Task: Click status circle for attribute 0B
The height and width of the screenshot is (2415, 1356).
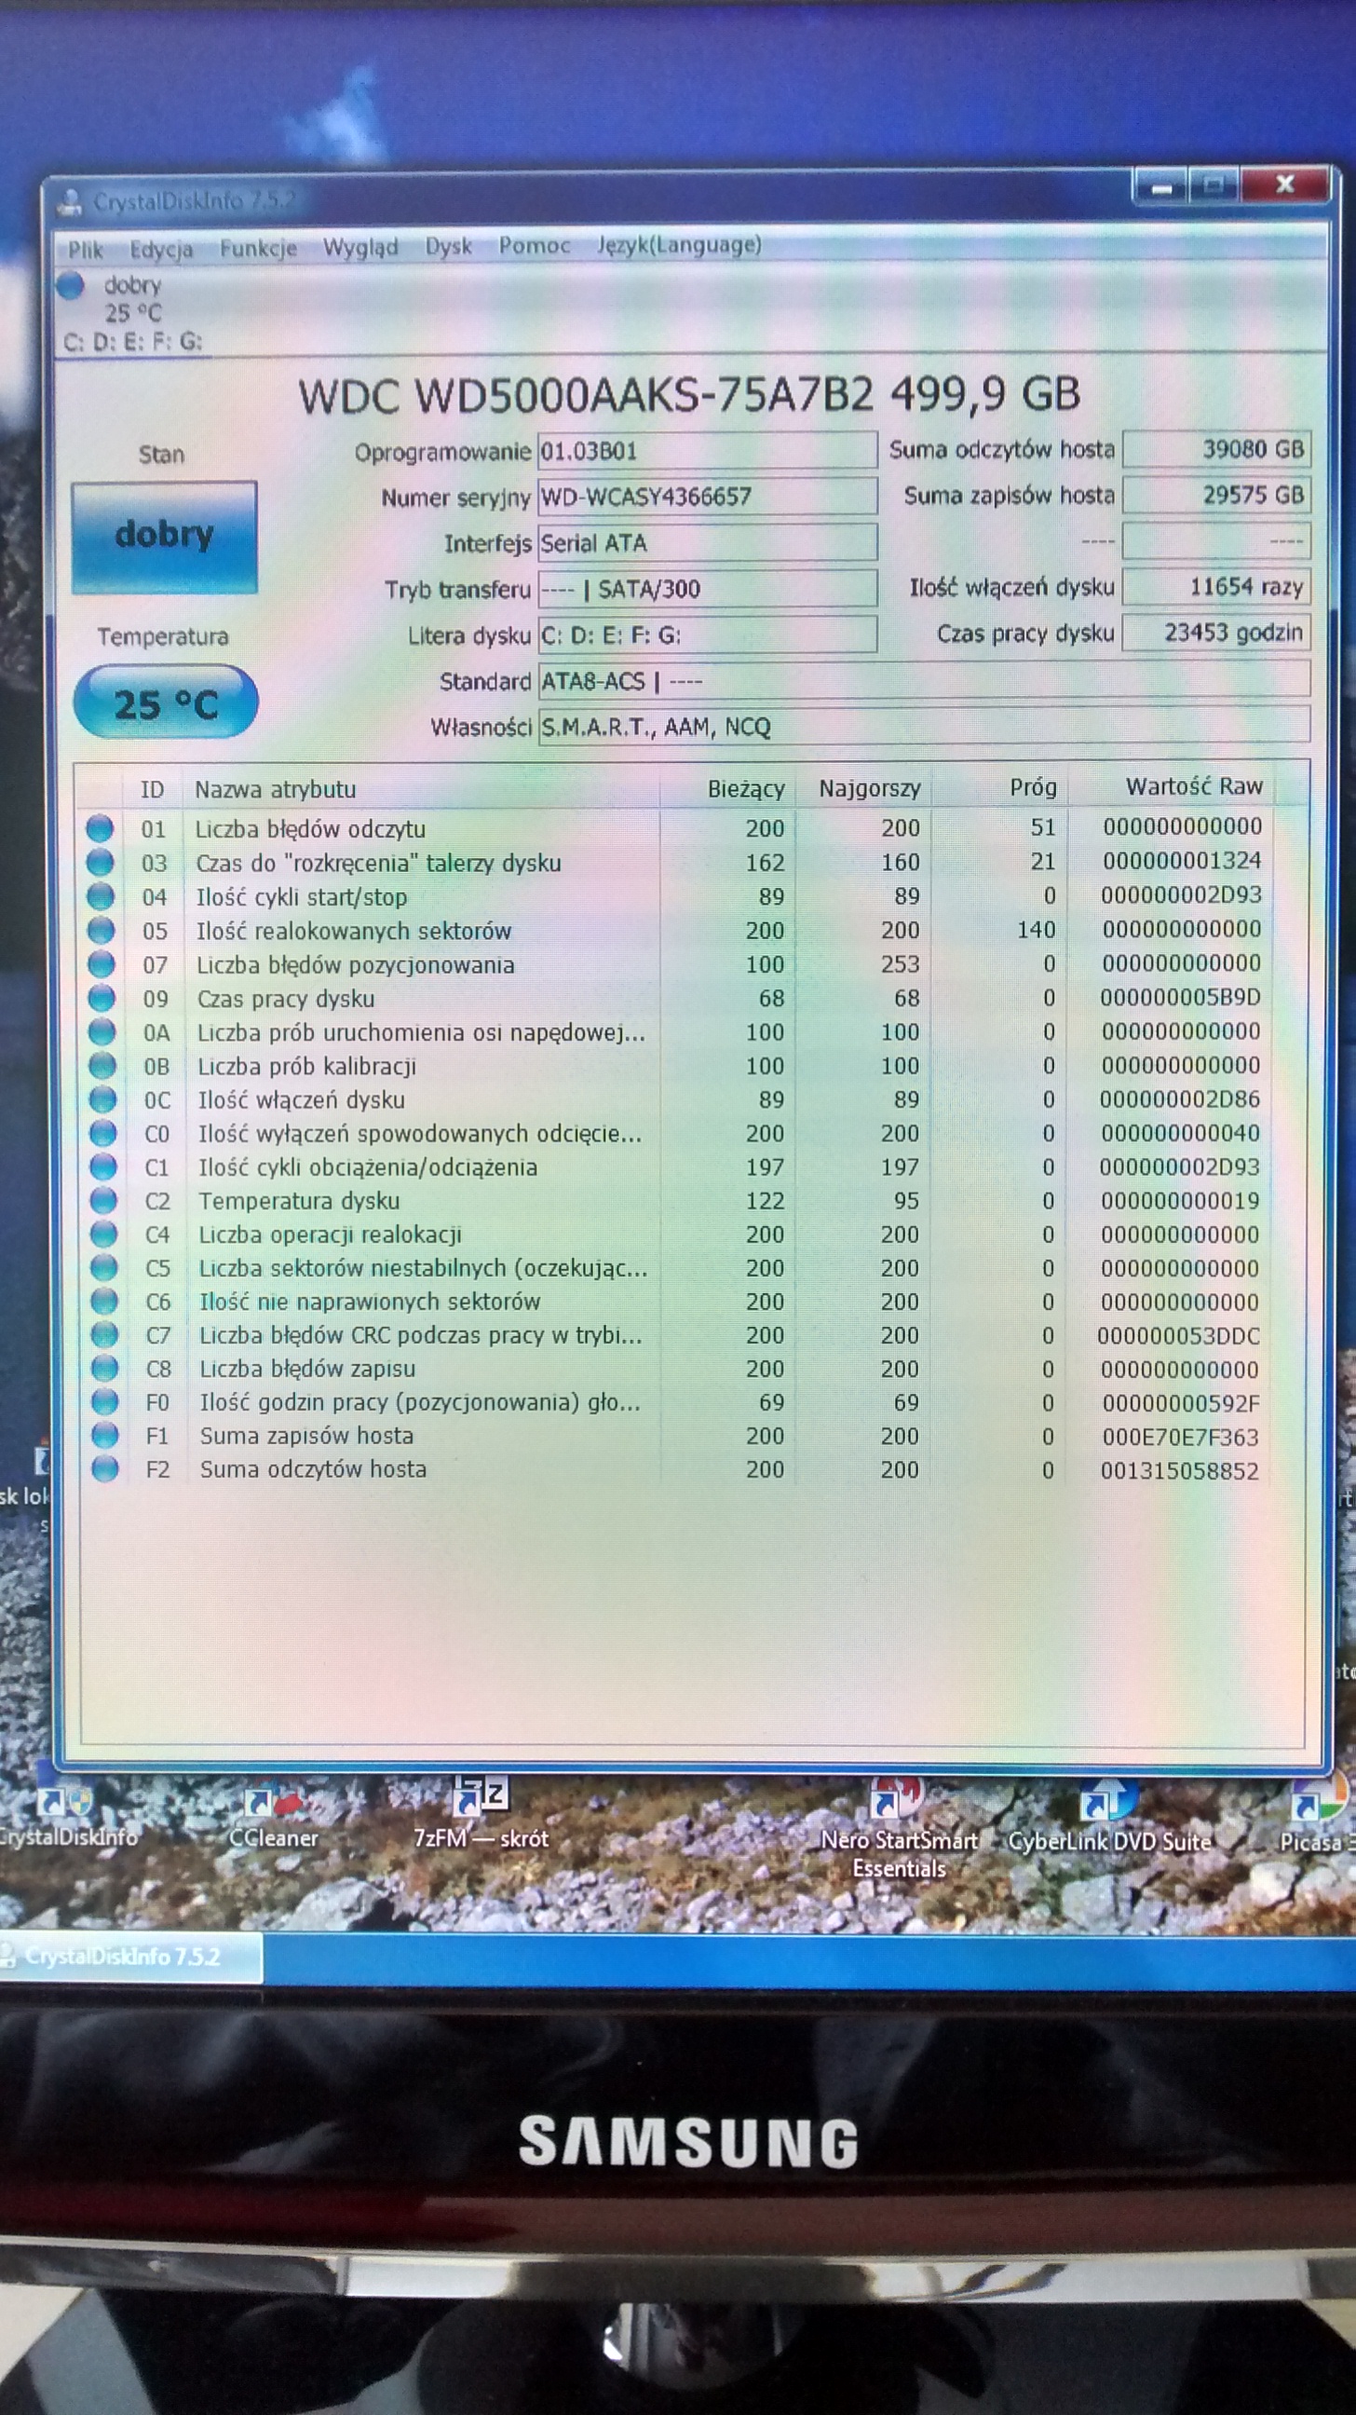Action: [102, 1066]
